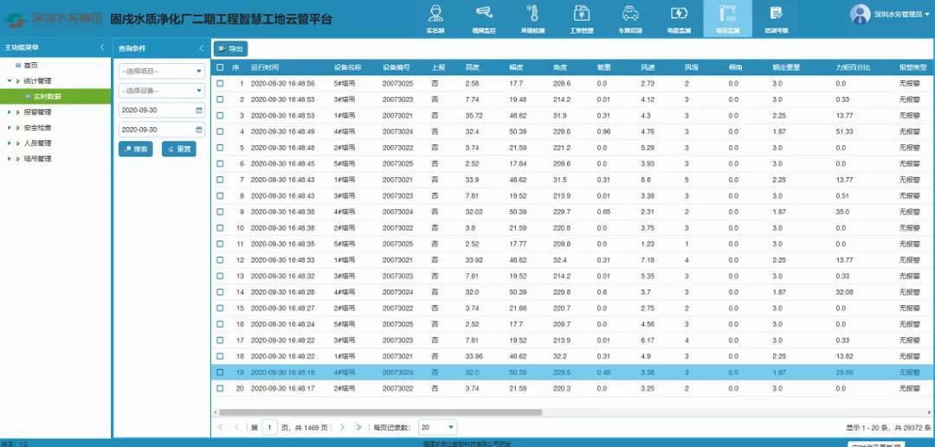Click the table's horizontal scrollbar
Screen dimensions: 935x447
(381, 412)
